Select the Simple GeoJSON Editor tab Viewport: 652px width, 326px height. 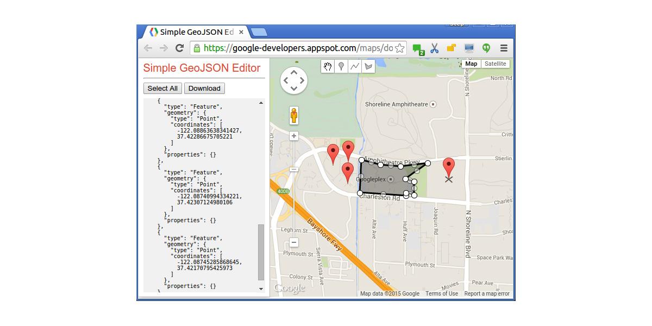coord(196,32)
